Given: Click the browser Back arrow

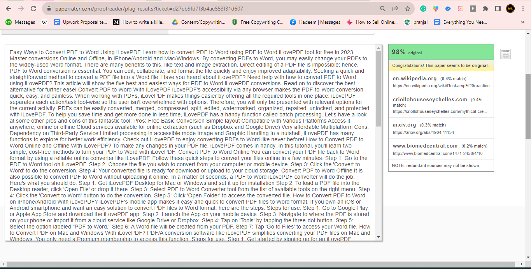Looking at the screenshot, I should [9, 9].
